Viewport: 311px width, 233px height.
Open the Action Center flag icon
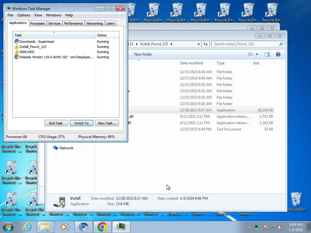point(266,227)
